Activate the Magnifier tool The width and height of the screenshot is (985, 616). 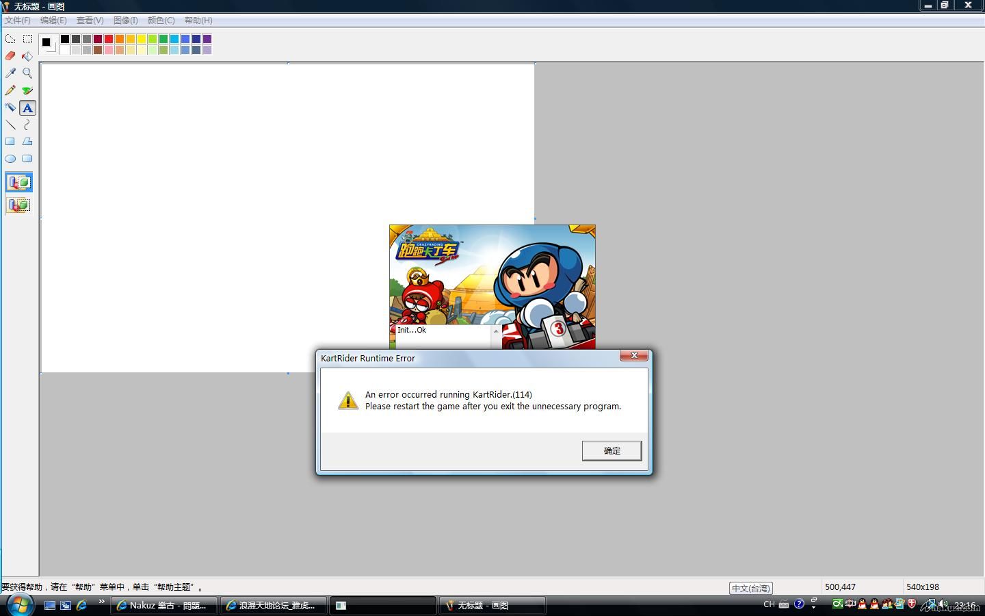point(27,73)
